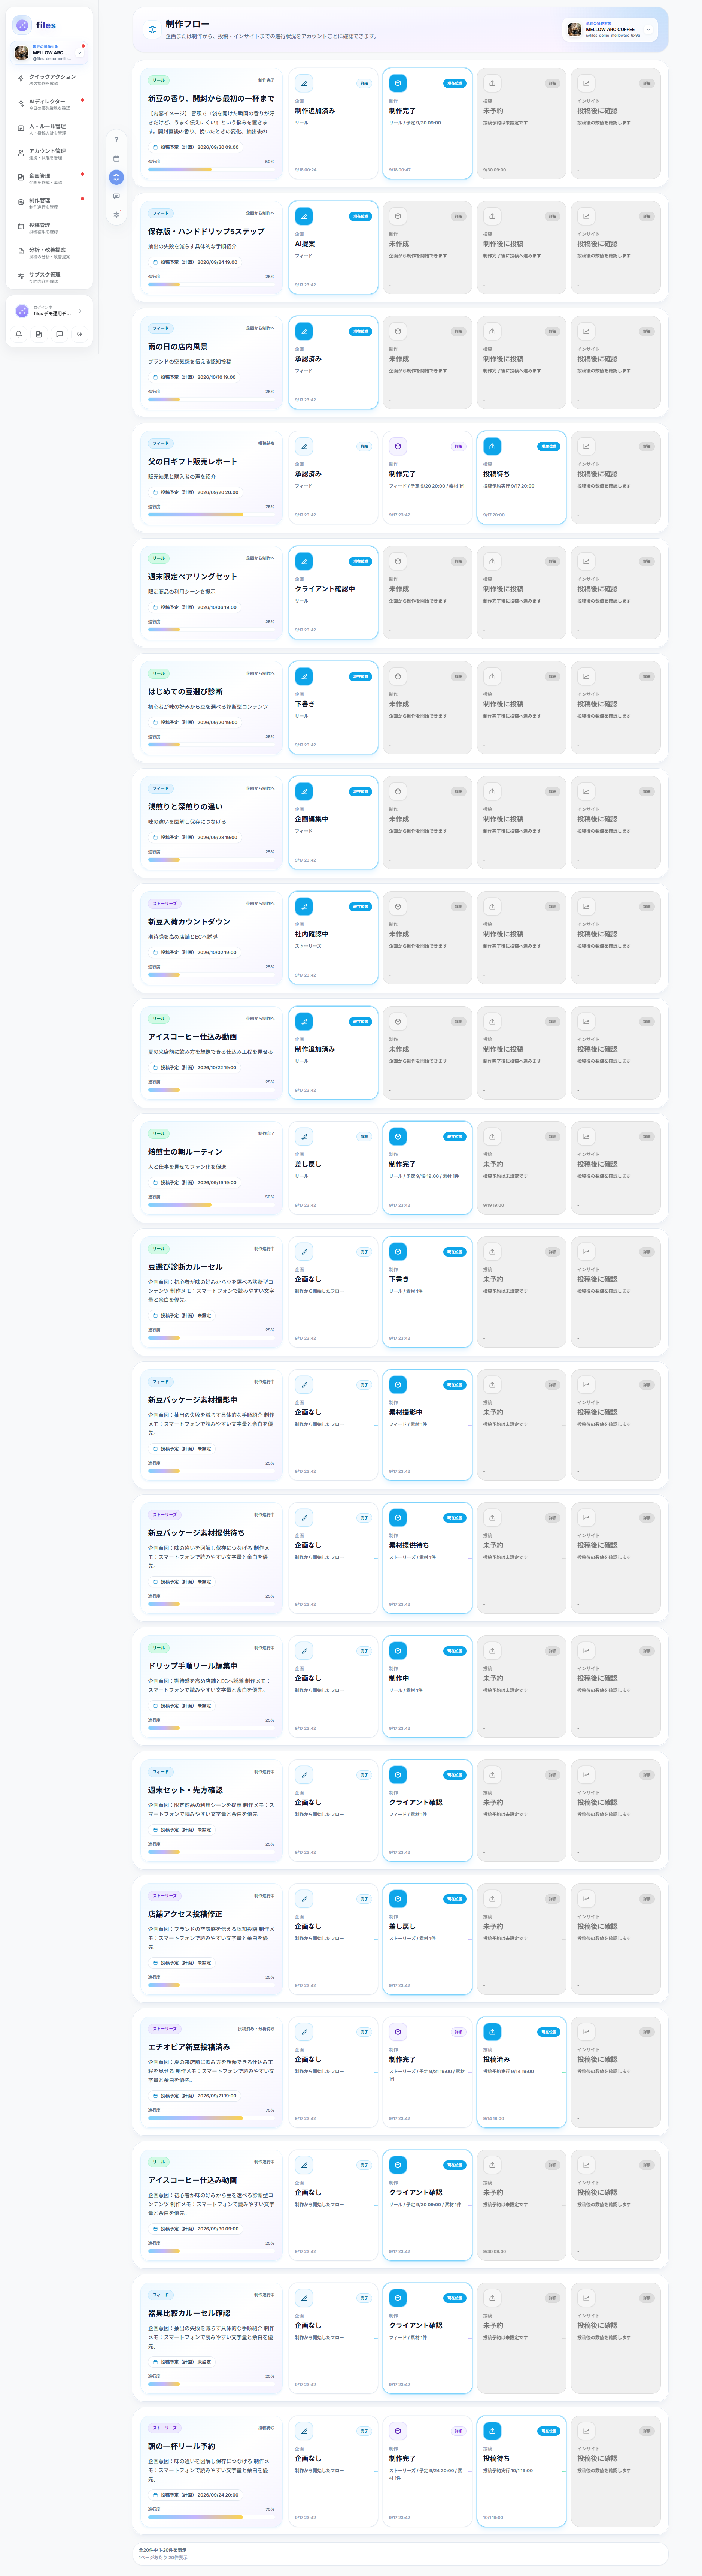Select the 浅煎りと深煎りの違い card title

coord(186,806)
